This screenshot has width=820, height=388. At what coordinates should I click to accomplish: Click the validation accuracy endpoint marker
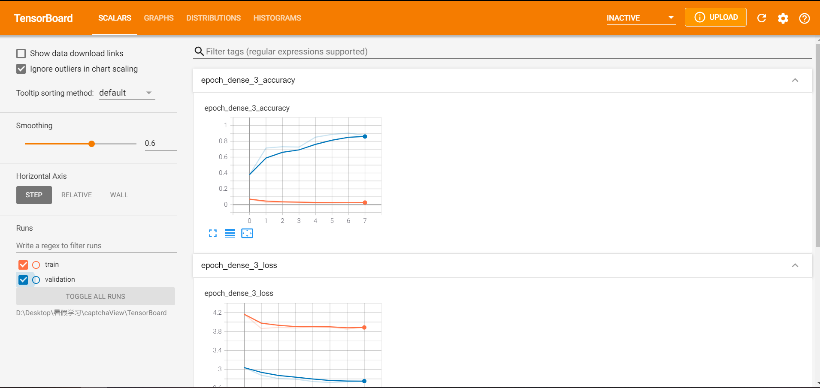point(365,137)
